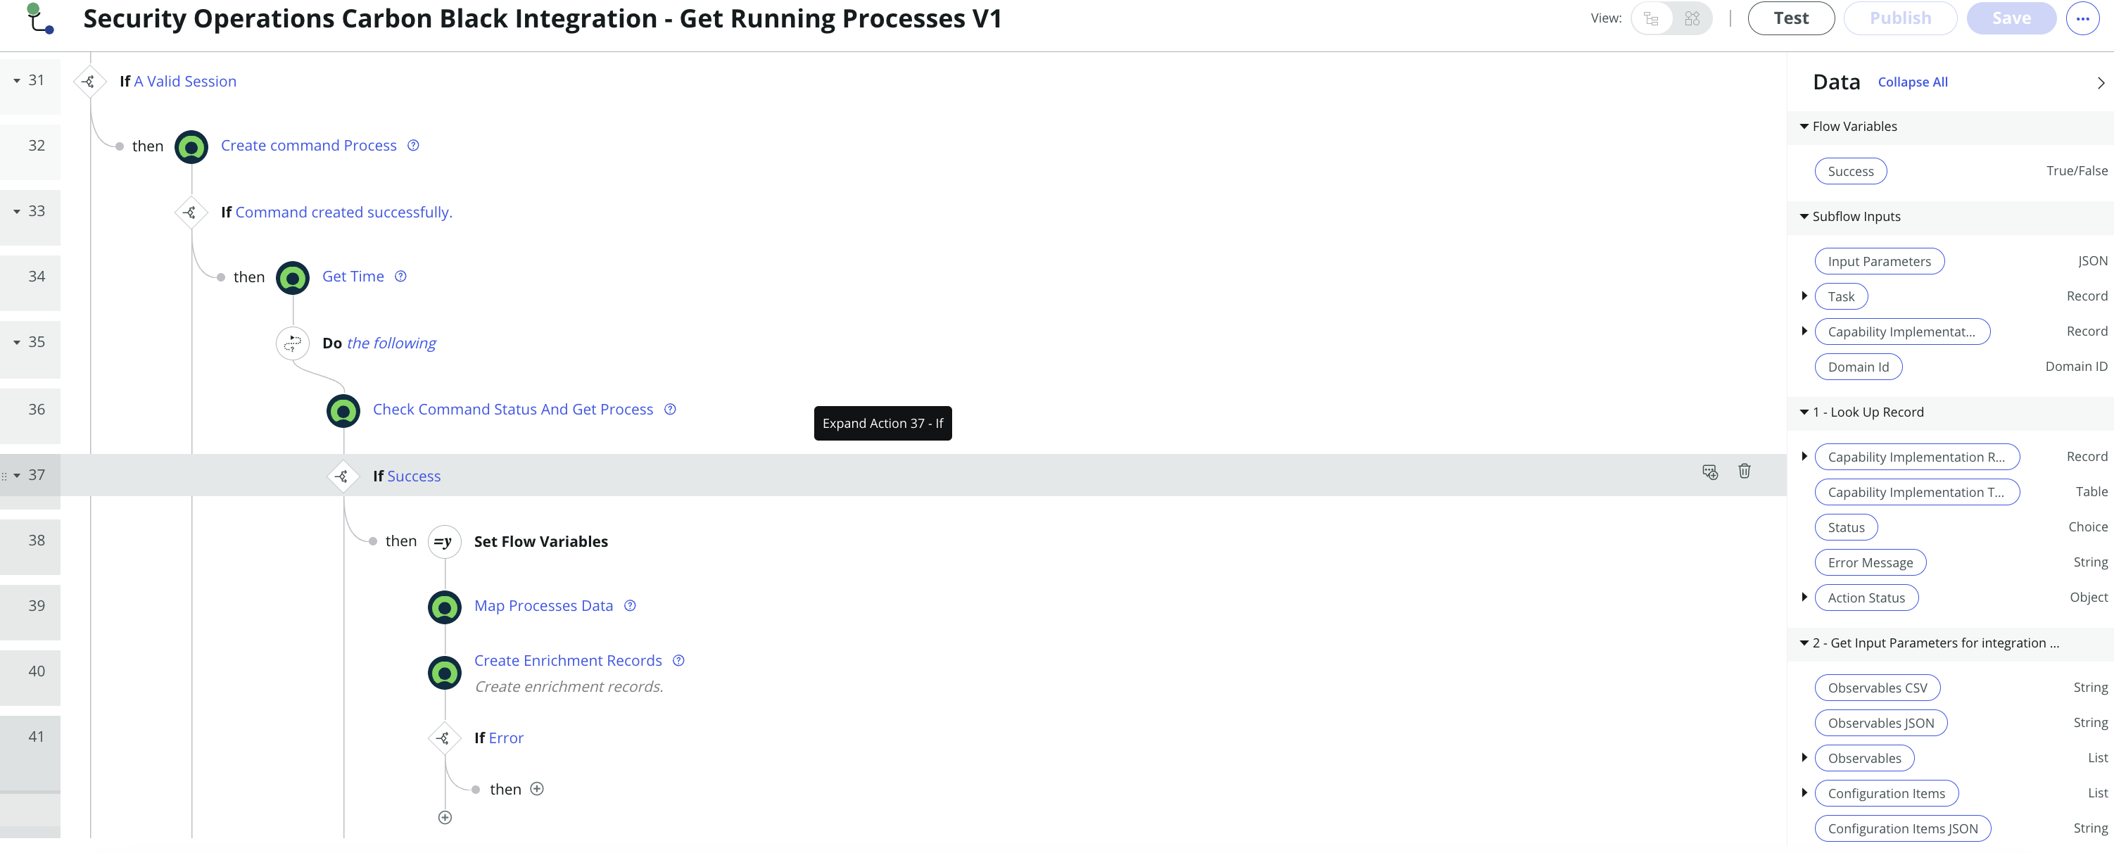This screenshot has width=2114, height=853.
Task: Select the Success flow variable pill
Action: pos(1849,172)
